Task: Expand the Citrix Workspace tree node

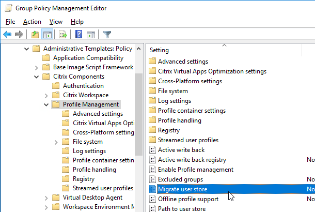Action: [46, 95]
